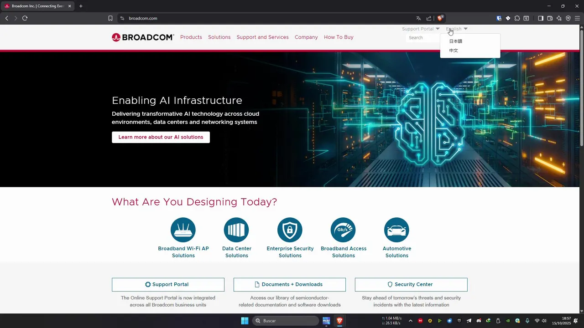Click the Support Portal button below
The width and height of the screenshot is (584, 328).
point(168,285)
